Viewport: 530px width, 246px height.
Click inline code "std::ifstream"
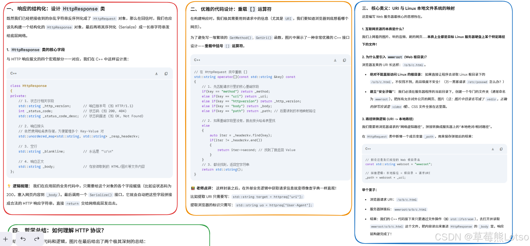tap(462, 219)
